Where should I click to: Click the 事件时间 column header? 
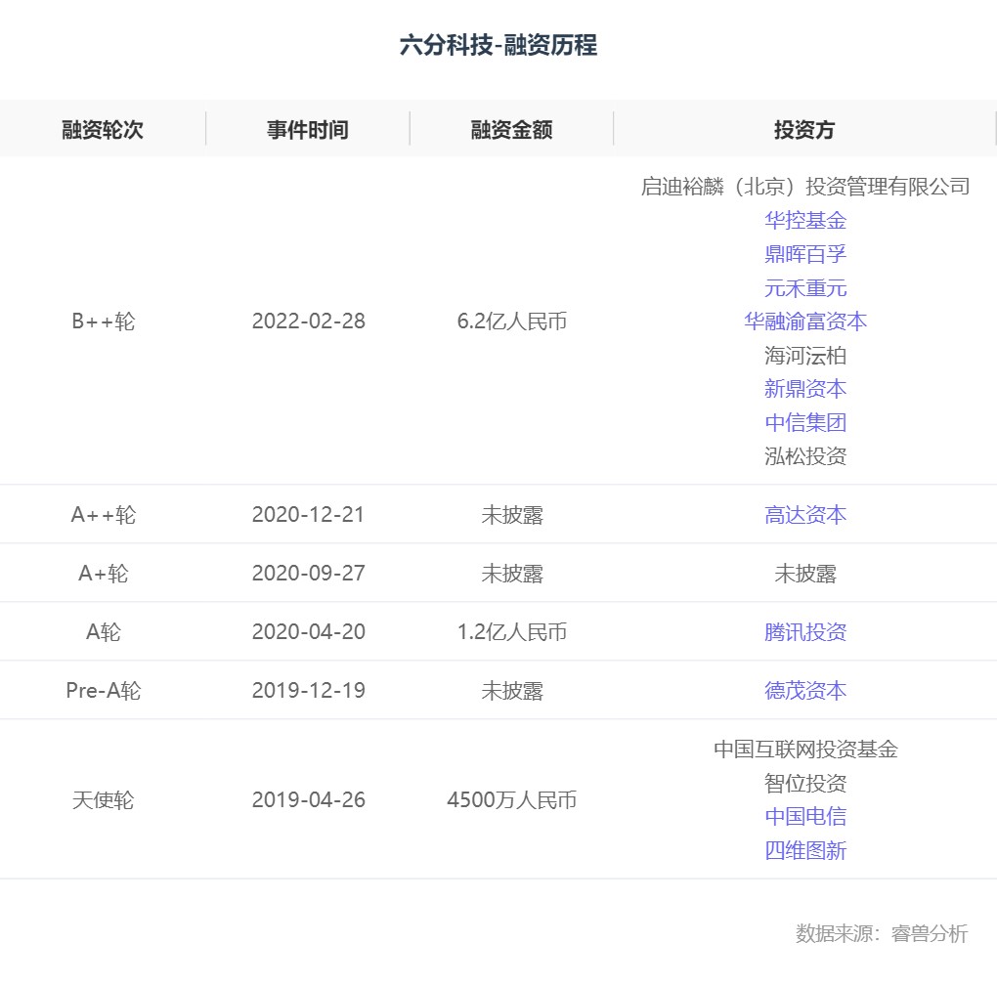pos(308,130)
